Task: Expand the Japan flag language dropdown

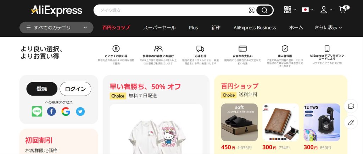Action: coord(307,10)
